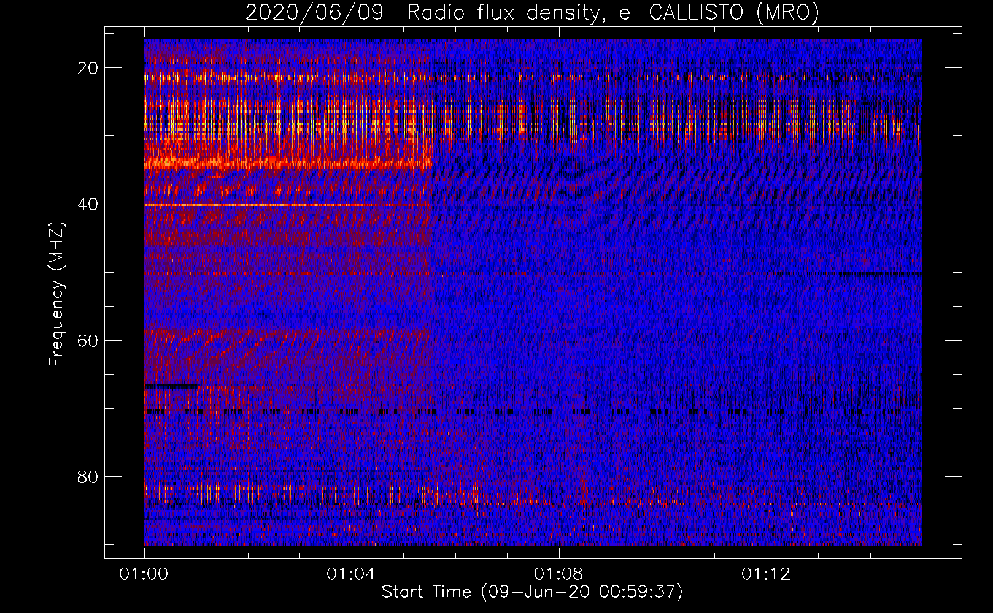The height and width of the screenshot is (613, 993).
Task: Click the "01:04" time tick label
Action: tap(351, 574)
